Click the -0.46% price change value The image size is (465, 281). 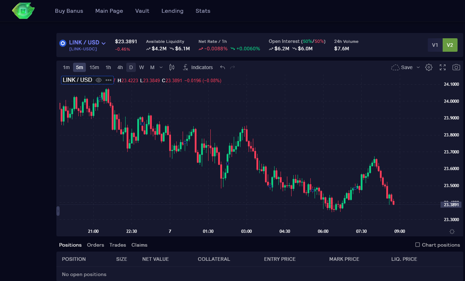[x=122, y=49]
